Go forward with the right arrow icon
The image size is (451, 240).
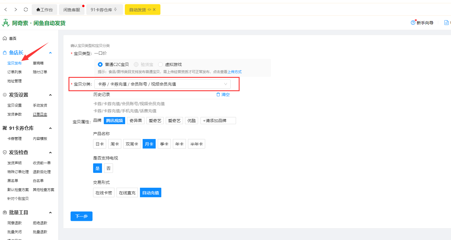(16, 10)
